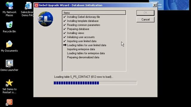Select 'Initializing user accounts' item

[x=81, y=37]
